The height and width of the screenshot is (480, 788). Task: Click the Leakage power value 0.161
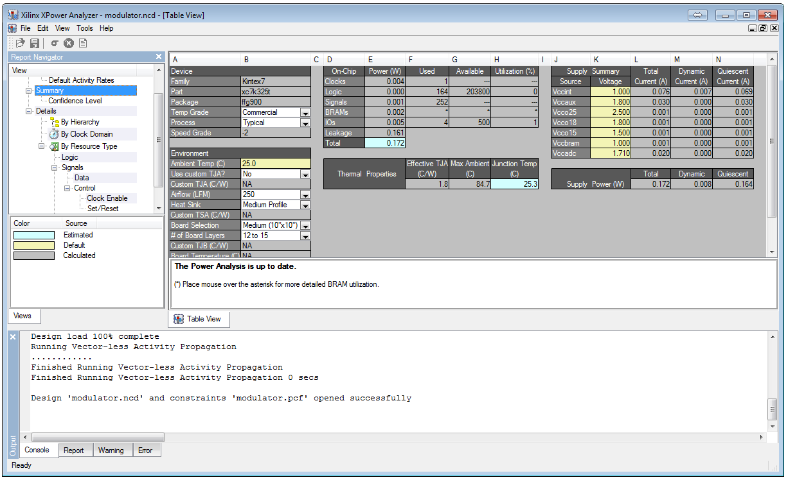[385, 133]
